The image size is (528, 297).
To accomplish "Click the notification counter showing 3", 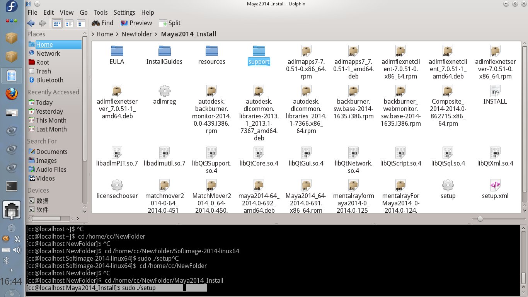I will click(11, 228).
